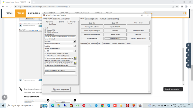Toggle the Exibir Erro Schema checkbox
Image resolution: width=193 pixels, height=108 pixels.
pos(45,32)
